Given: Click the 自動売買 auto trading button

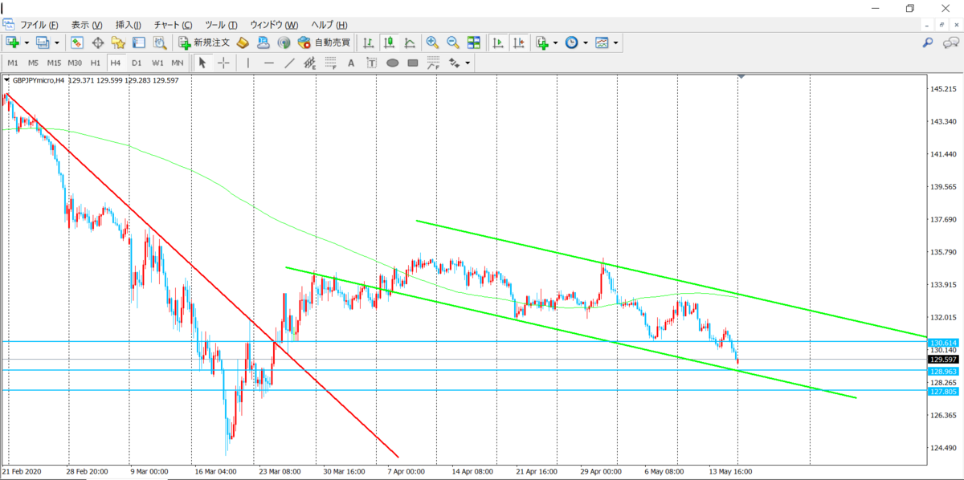Looking at the screenshot, I should [324, 43].
